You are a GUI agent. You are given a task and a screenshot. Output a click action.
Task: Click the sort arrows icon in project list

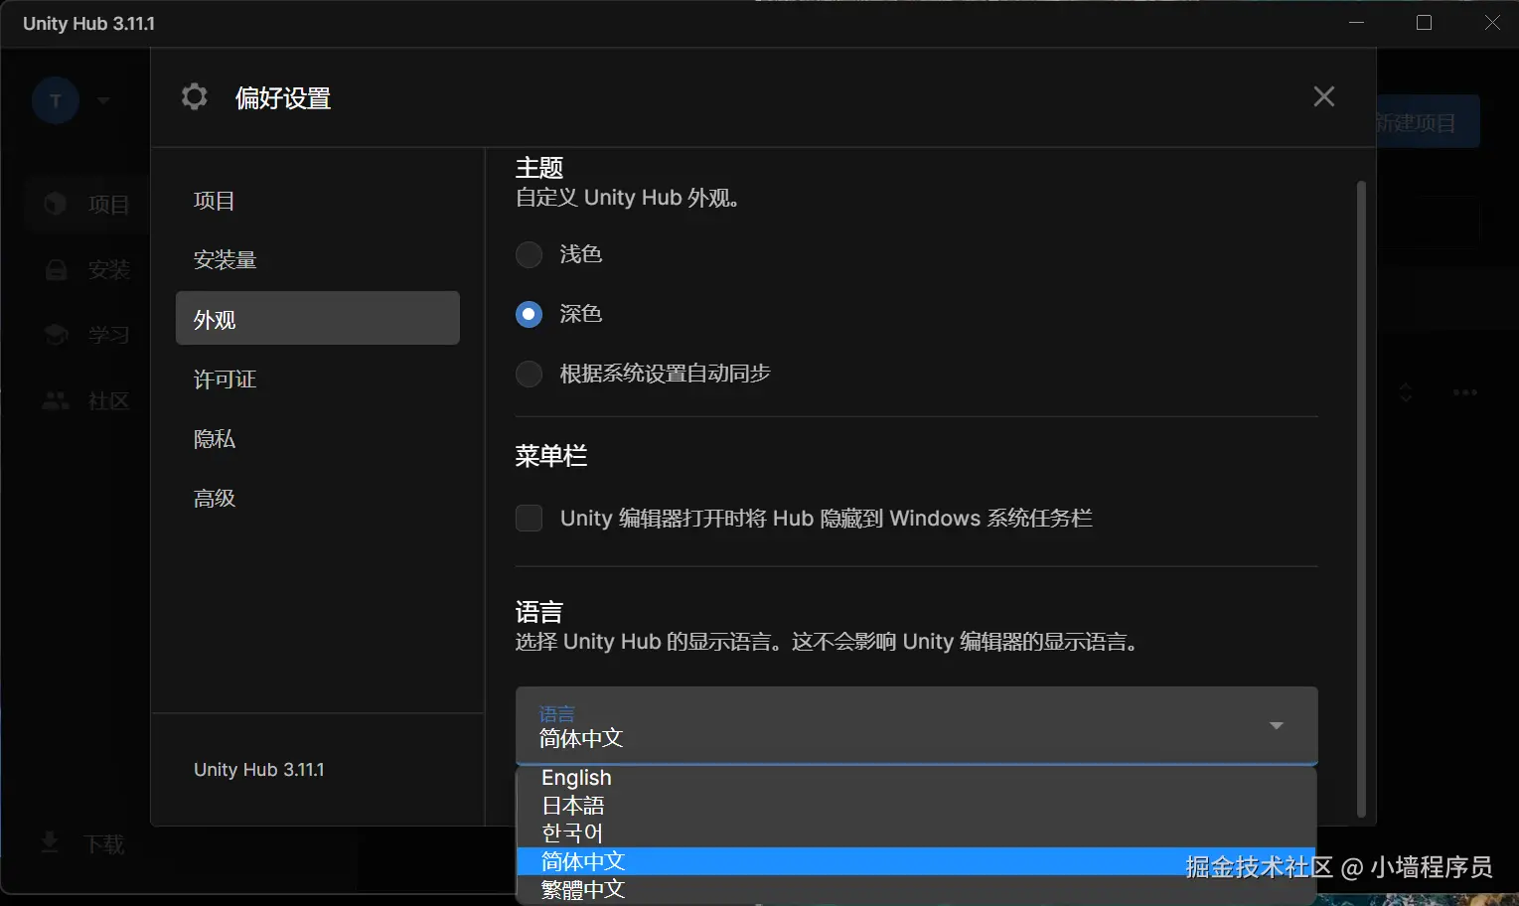(x=1405, y=392)
